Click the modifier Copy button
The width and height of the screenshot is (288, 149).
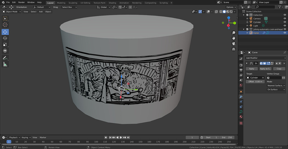coord(279,69)
